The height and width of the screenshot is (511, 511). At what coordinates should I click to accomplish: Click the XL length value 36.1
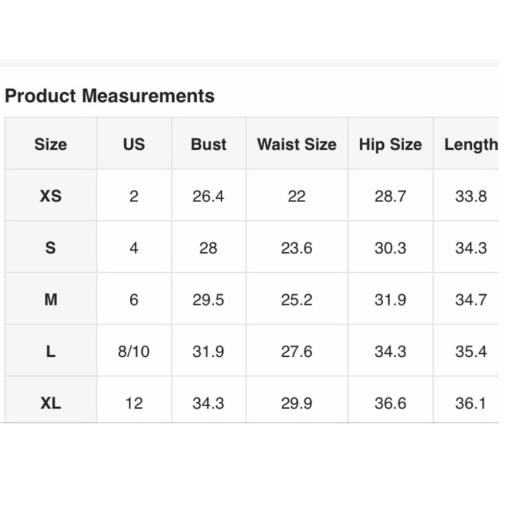[x=471, y=403]
